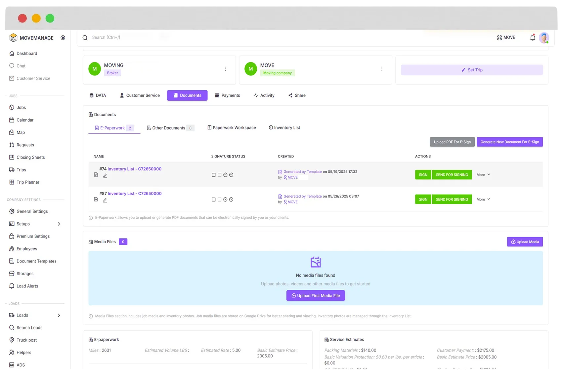This screenshot has height=374, width=563.
Task: Click the edit pencil icon for document #74
Action: (105, 175)
